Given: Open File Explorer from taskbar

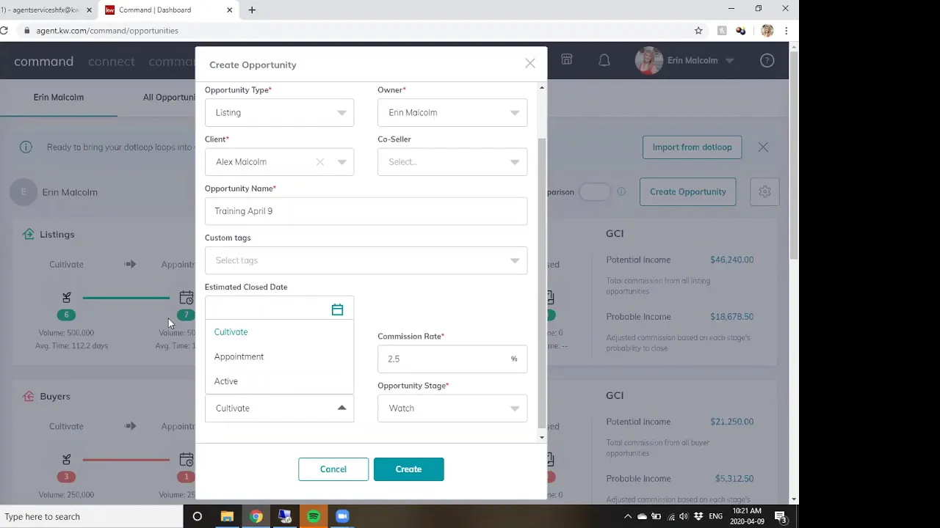Looking at the screenshot, I should [x=227, y=516].
